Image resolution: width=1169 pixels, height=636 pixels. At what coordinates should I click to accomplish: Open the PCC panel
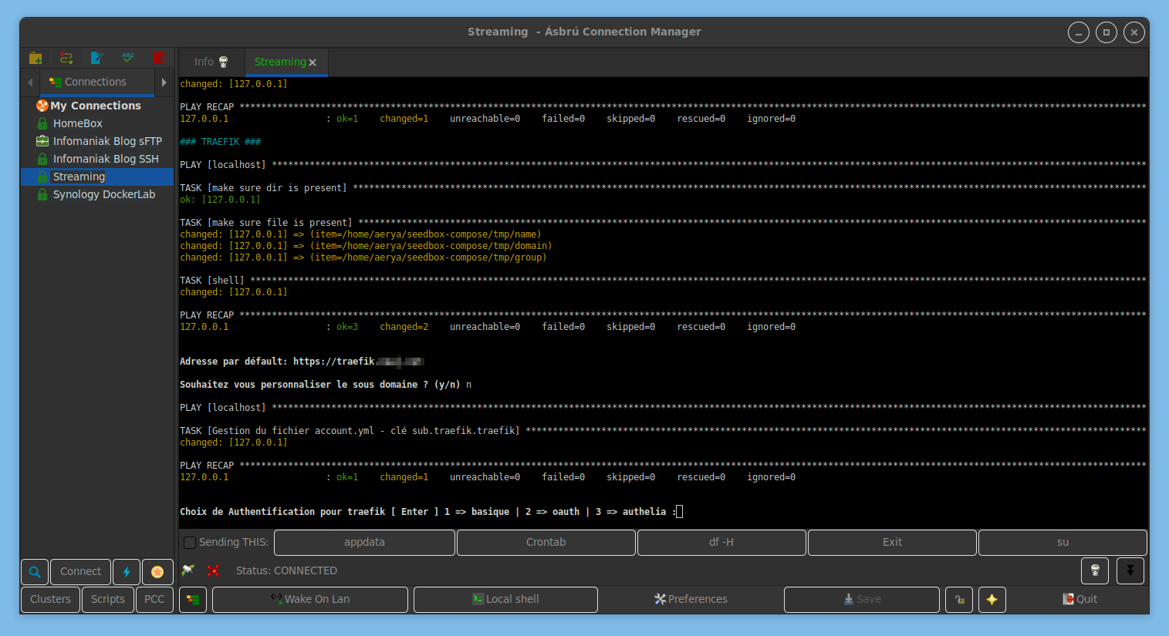coord(154,600)
